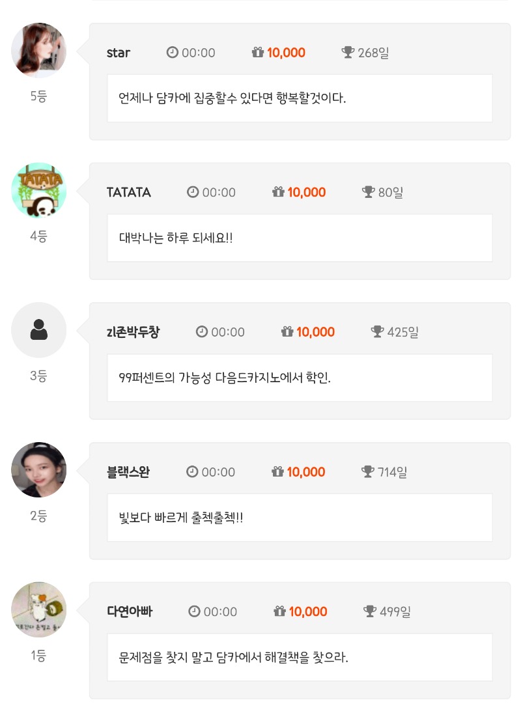Screen dimensions: 521x711
Task: Open 블랙스완's profile picture
Action: click(39, 469)
